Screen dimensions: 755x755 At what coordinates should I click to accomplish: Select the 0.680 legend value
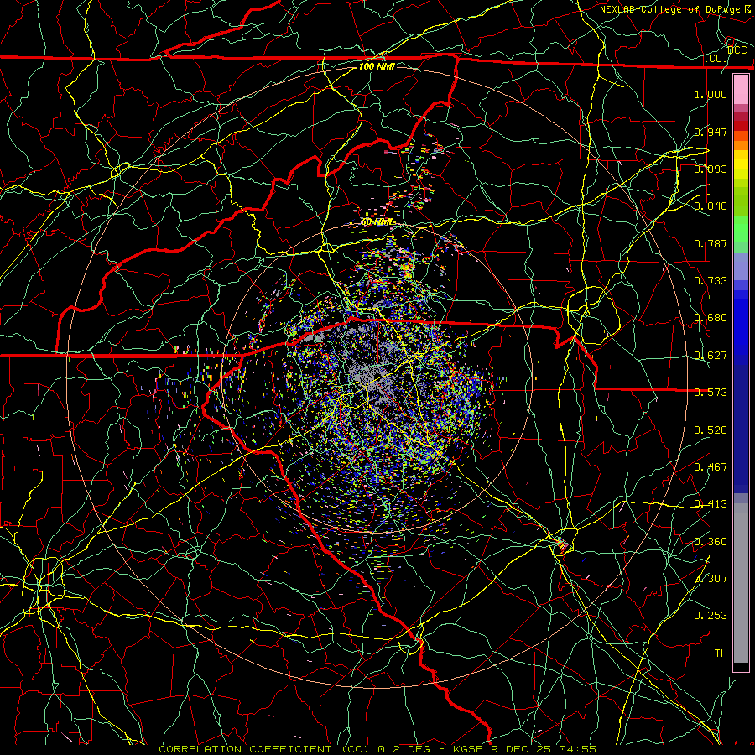(x=711, y=318)
